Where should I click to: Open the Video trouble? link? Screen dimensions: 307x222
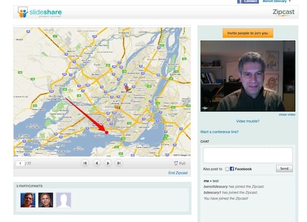[248, 121]
